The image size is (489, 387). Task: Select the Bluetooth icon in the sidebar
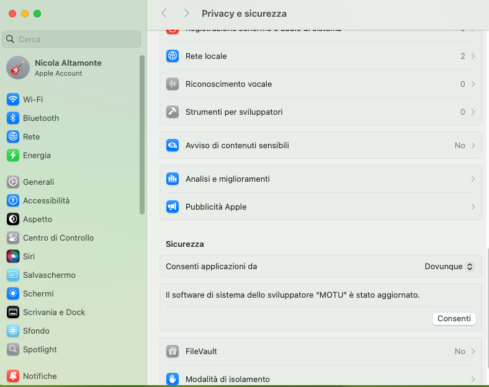(13, 118)
